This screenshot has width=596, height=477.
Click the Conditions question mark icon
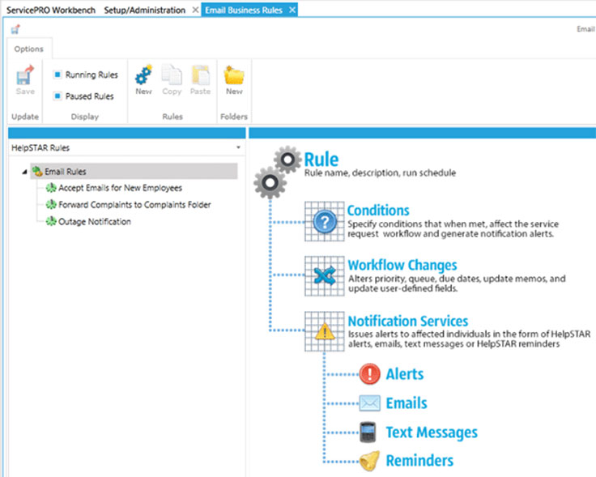[x=324, y=223]
